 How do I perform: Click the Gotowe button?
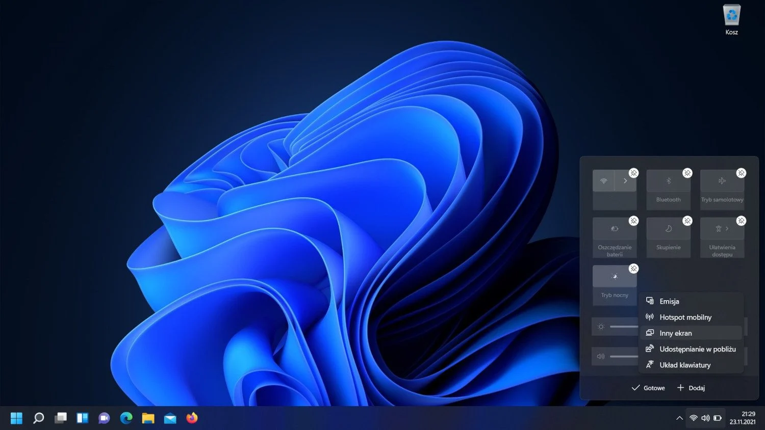[x=648, y=388]
